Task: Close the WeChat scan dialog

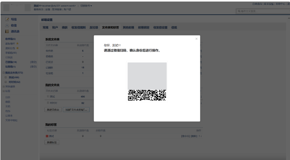Action: coord(196,39)
